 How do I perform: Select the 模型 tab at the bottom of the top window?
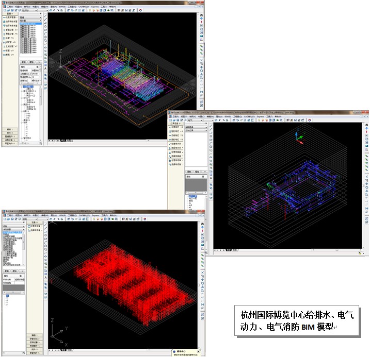(x=63, y=140)
